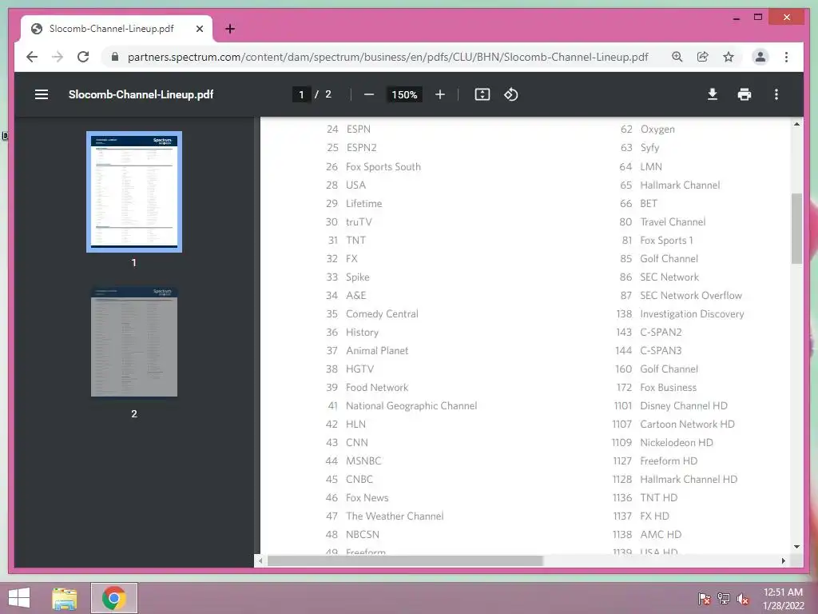
Task: Open network status tray icon
Action: tap(724, 599)
